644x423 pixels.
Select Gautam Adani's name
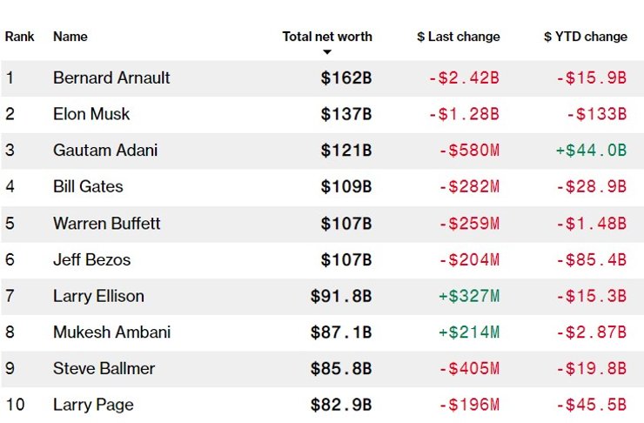(105, 150)
